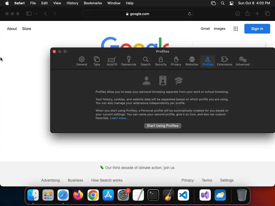Open GarageBand from the Dock
Viewport: 275px width, 206px height.
pos(168,195)
